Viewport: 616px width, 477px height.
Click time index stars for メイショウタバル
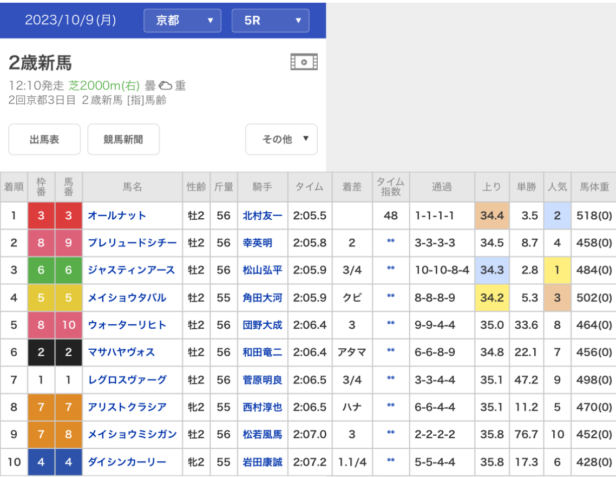pos(390,297)
